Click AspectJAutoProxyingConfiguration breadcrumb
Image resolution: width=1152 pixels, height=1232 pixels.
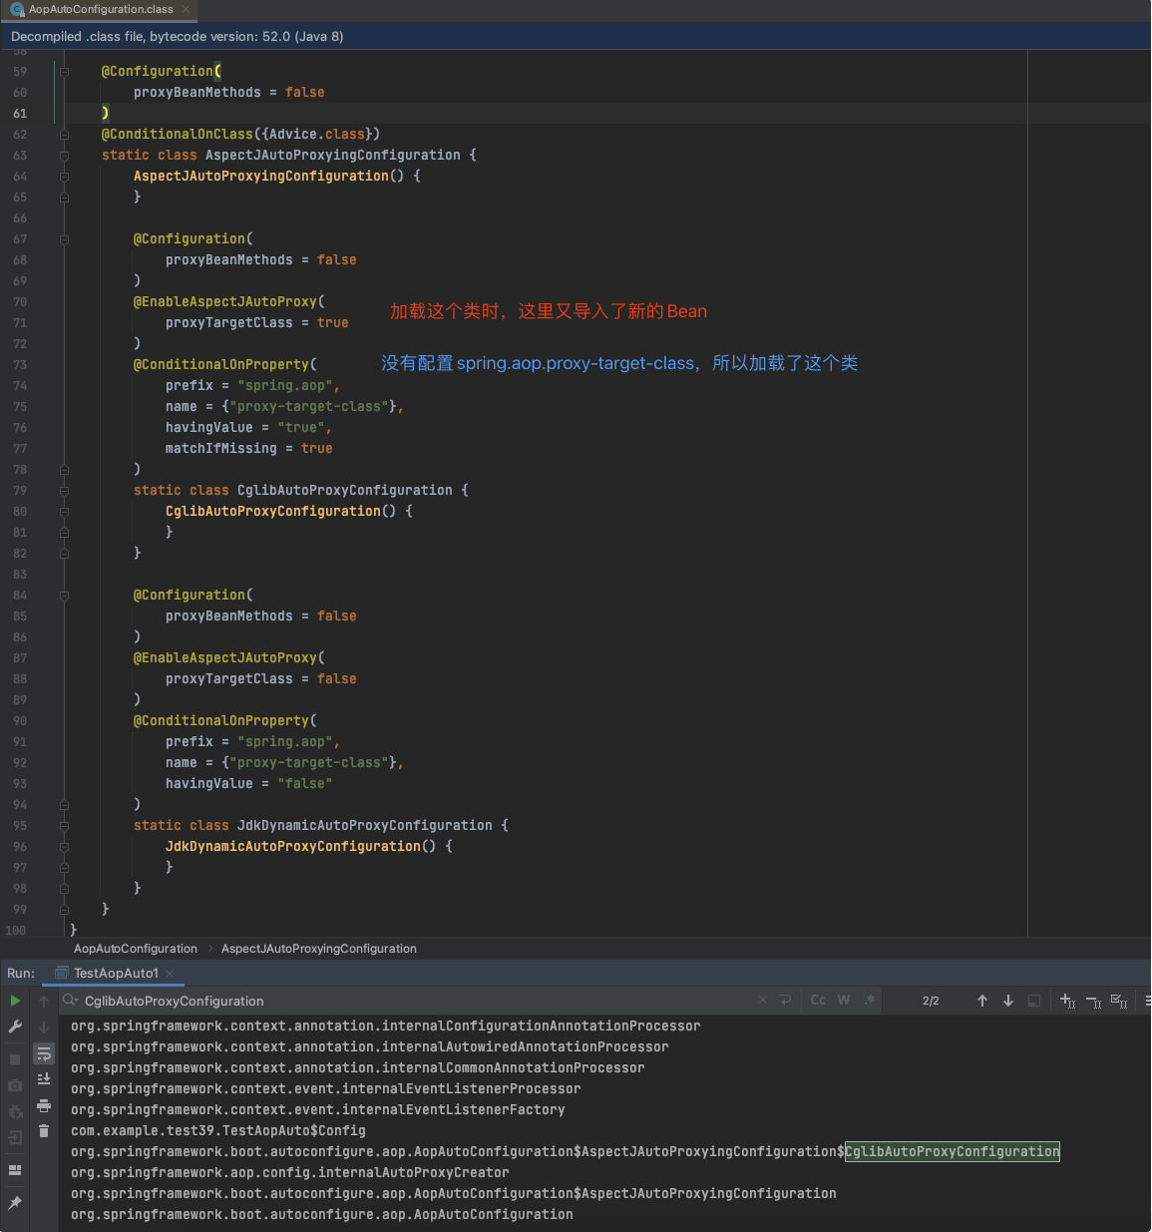[319, 949]
